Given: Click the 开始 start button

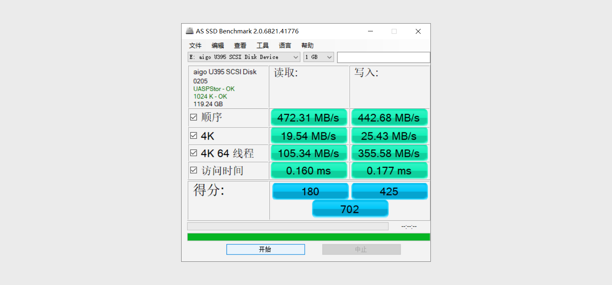Looking at the screenshot, I should tap(266, 249).
